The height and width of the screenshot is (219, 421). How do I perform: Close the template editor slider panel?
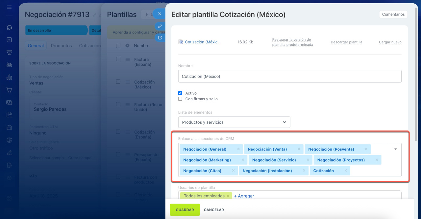point(160,14)
